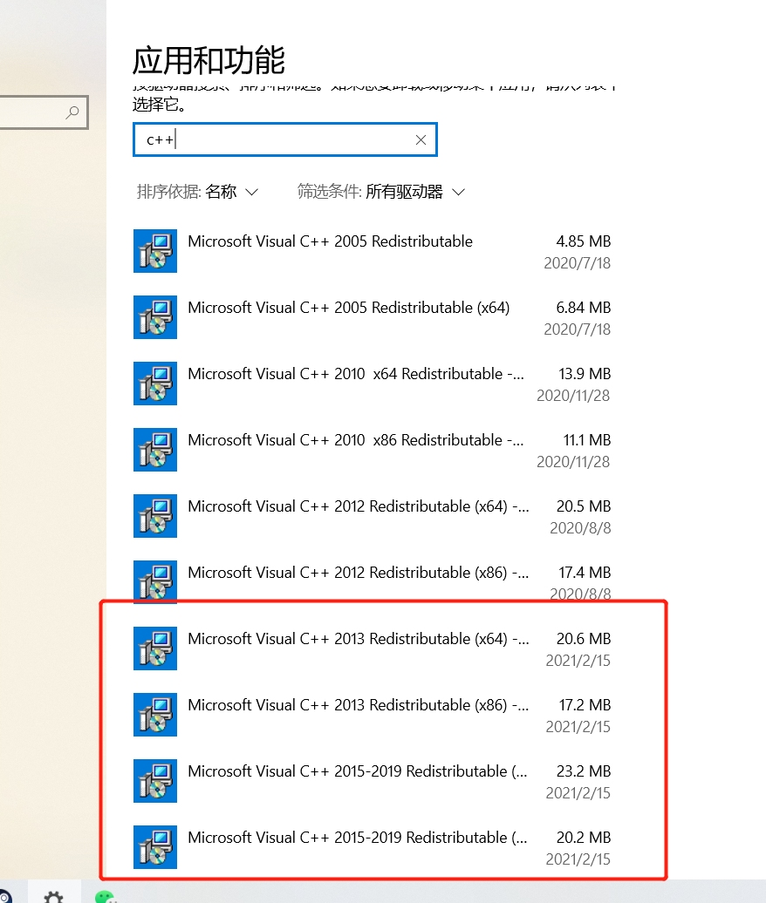Click the 应用和功能 page heading
The height and width of the screenshot is (903, 766).
[209, 60]
